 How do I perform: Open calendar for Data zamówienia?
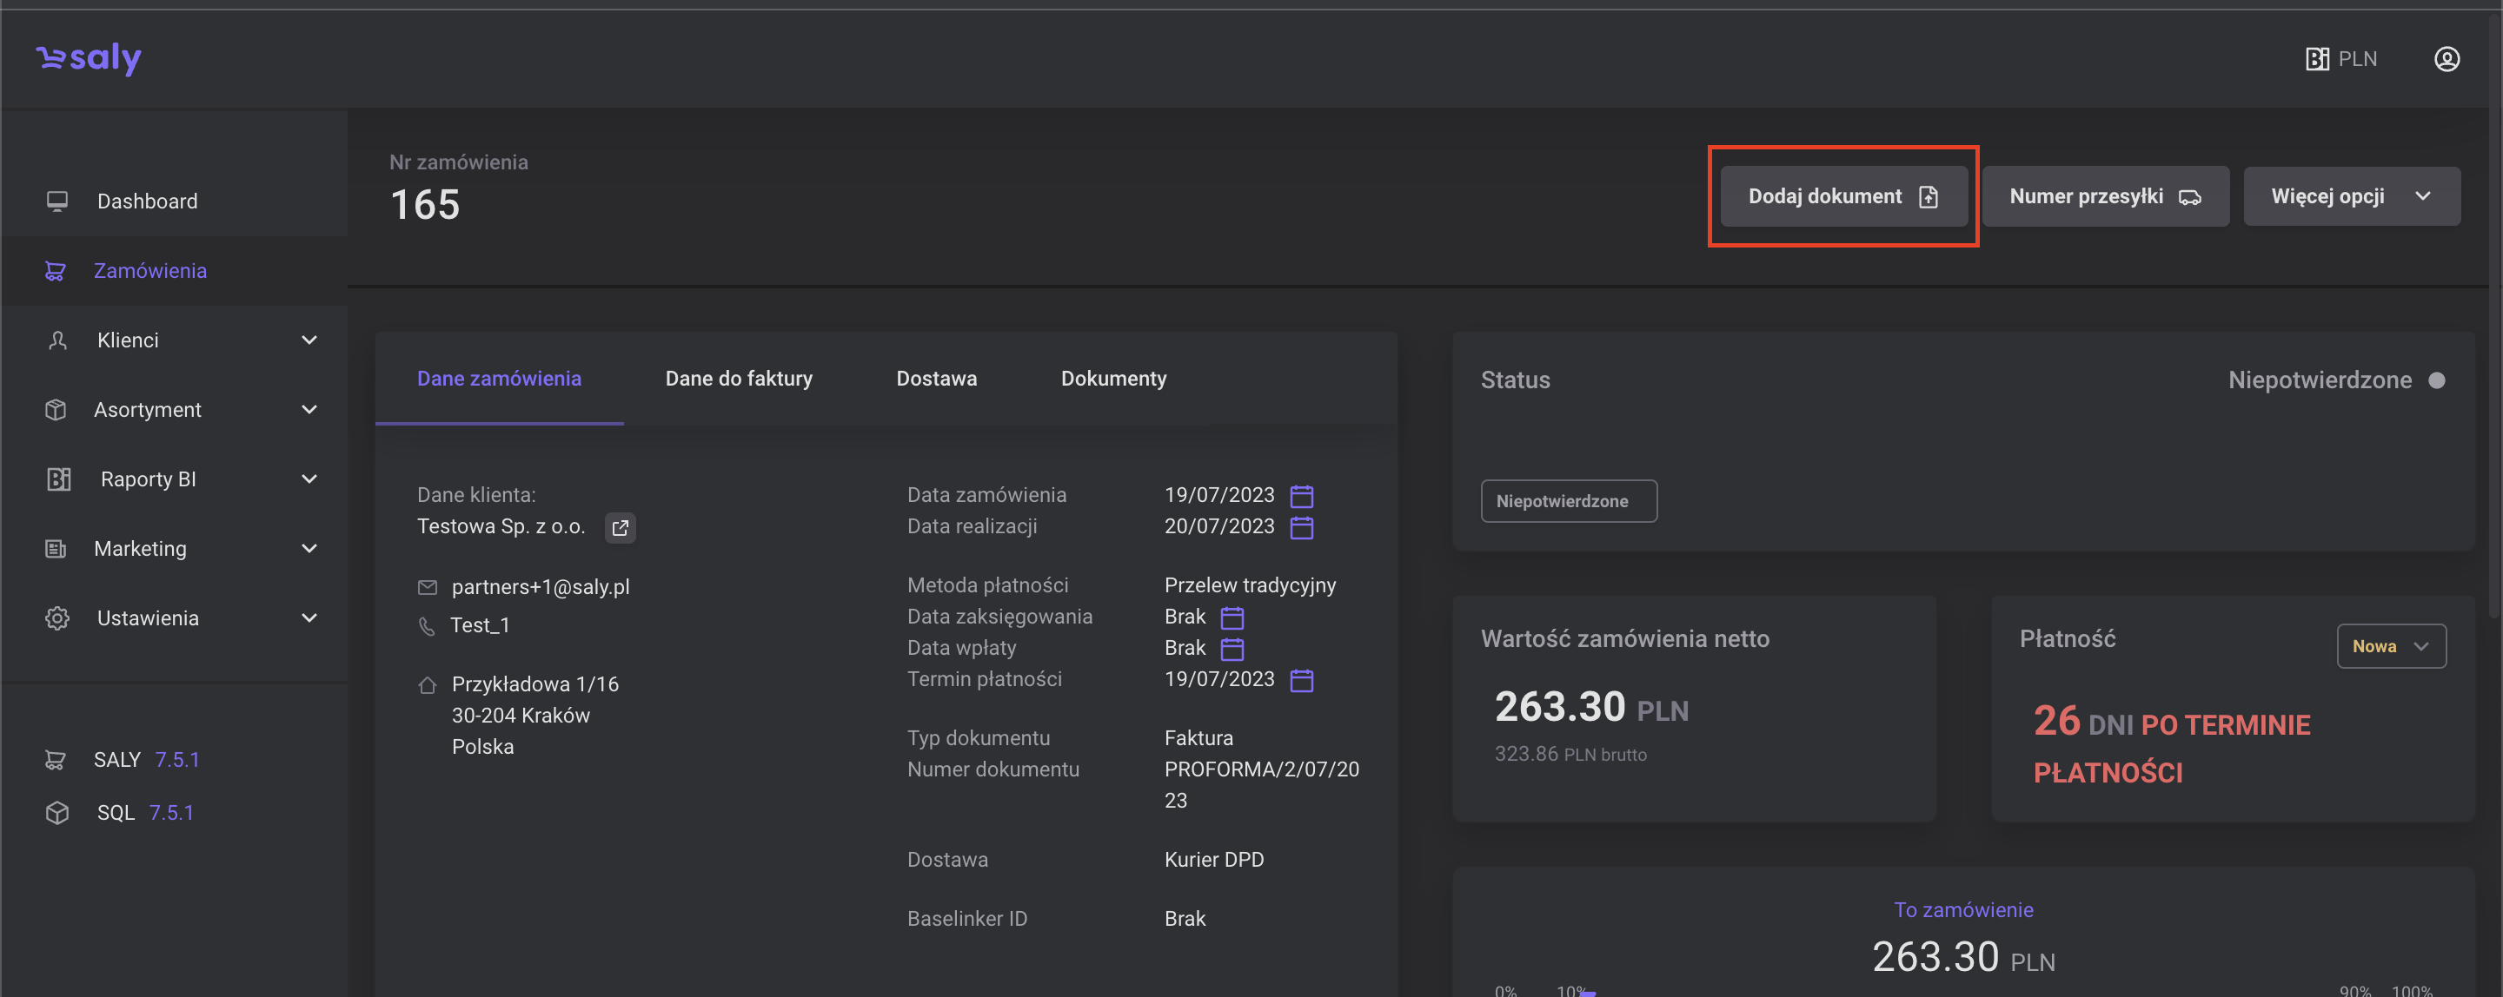(x=1301, y=496)
